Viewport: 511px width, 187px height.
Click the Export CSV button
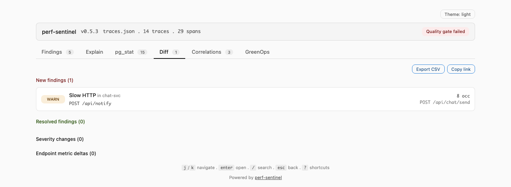point(428,69)
